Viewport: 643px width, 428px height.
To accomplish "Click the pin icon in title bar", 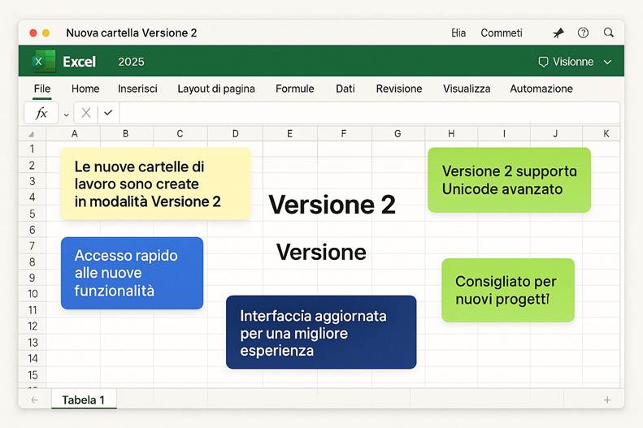I will (558, 32).
